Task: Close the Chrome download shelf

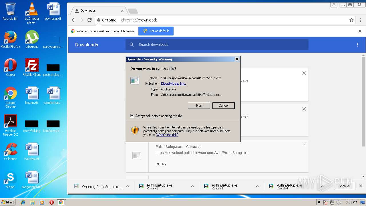Action: pyautogui.click(x=360, y=186)
